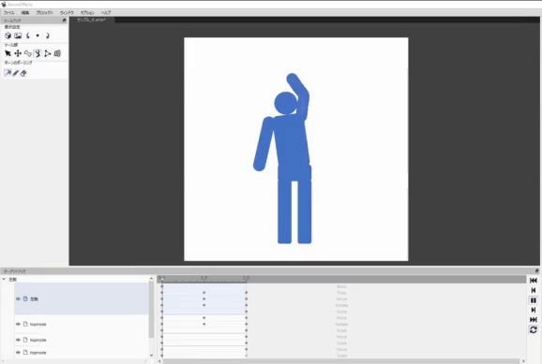This screenshot has width=542, height=364.
Task: Click the timeline scrollbar's right arrow
Action: 523,361
